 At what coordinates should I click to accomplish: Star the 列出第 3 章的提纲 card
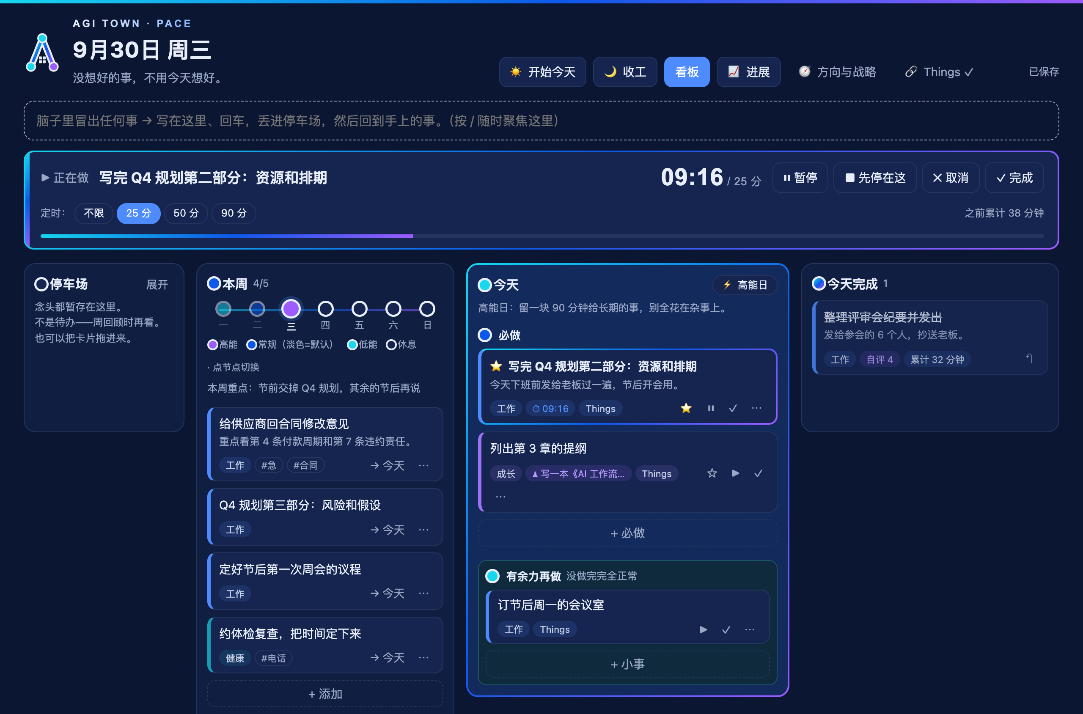712,474
